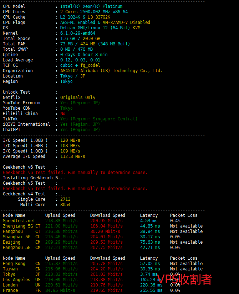Click the Installing Geekbench 5 line

(x=34, y=178)
